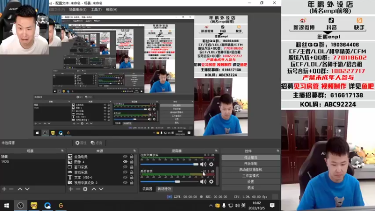
Task: Mute the 桌面音频 speaker icon
Action: (x=203, y=182)
